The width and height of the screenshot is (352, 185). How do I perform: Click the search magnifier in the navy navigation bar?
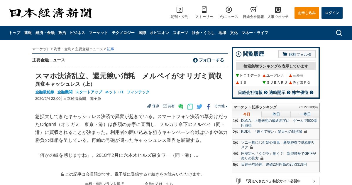tap(339, 33)
